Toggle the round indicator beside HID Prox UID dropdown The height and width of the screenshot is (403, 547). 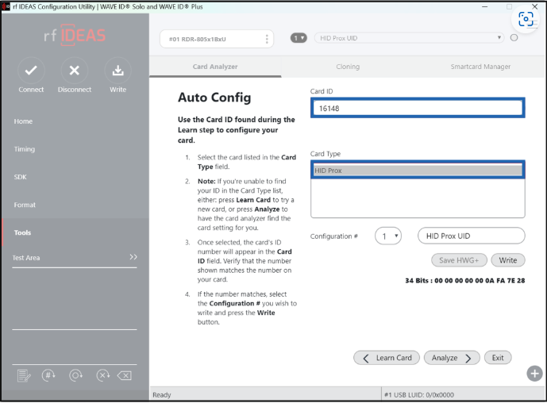point(514,37)
